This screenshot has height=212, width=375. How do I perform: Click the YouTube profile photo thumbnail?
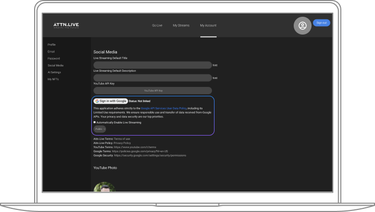[x=104, y=187]
